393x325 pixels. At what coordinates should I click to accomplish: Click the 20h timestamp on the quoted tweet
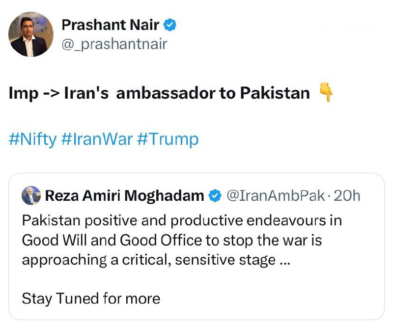(347, 196)
